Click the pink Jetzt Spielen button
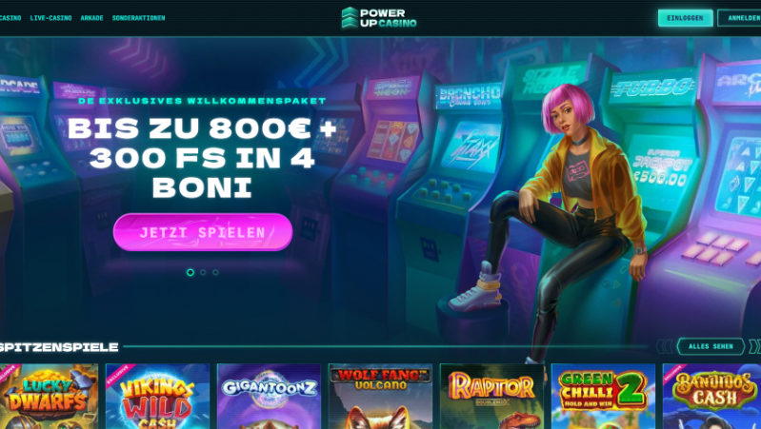The height and width of the screenshot is (429, 761). (x=203, y=232)
